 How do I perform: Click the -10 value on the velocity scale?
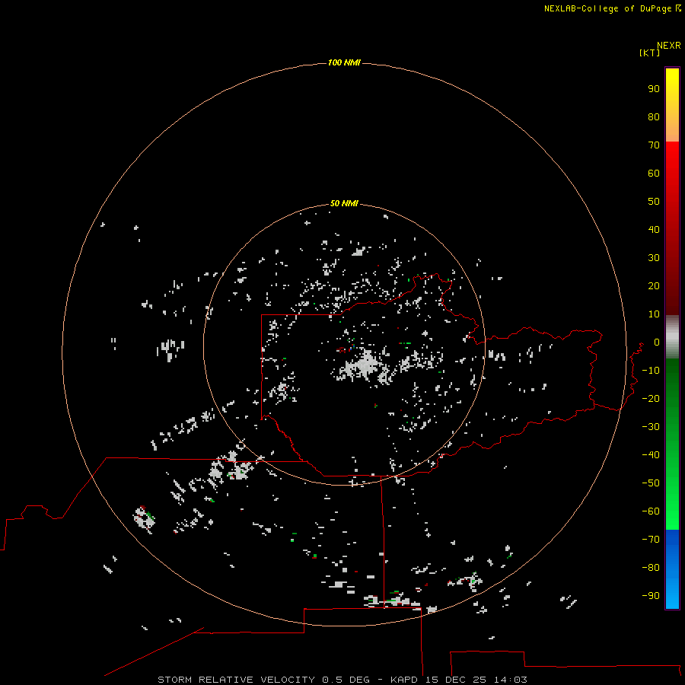pyautogui.click(x=651, y=371)
